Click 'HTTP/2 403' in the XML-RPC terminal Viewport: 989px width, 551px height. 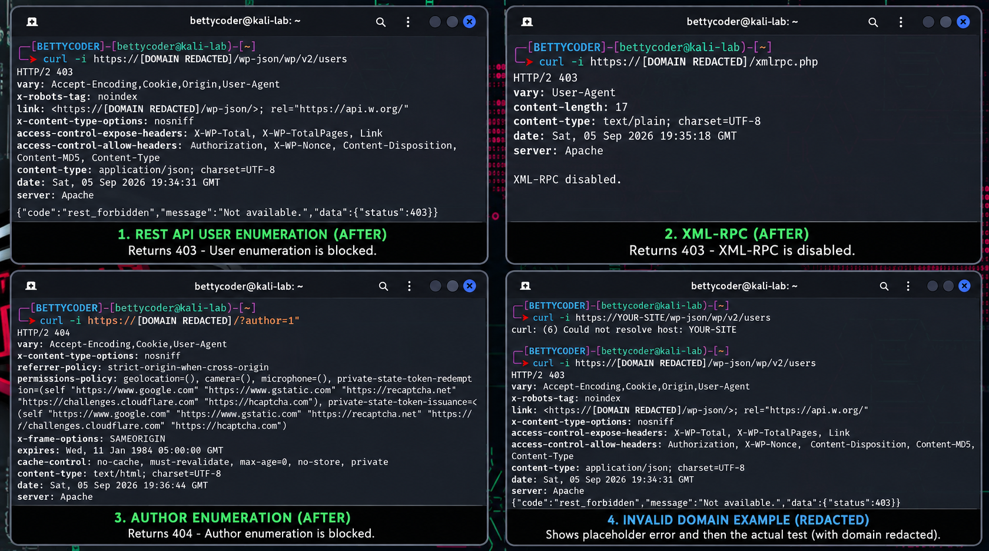pyautogui.click(x=545, y=78)
